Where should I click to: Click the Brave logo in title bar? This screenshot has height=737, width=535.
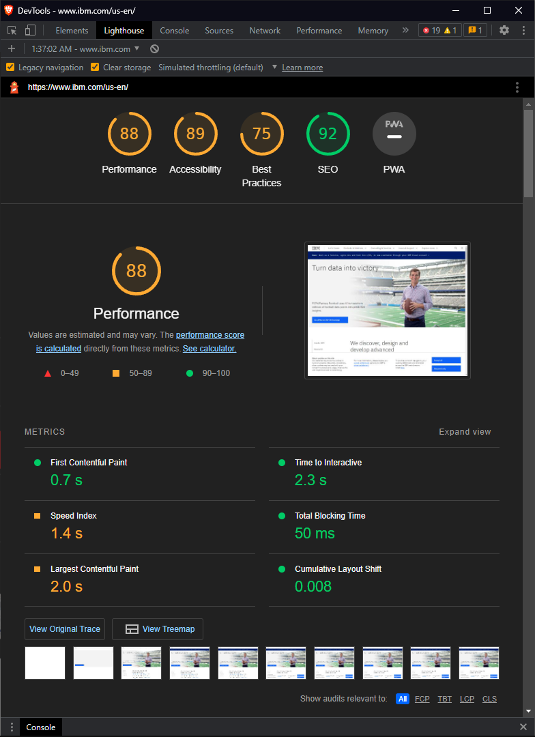point(8,10)
